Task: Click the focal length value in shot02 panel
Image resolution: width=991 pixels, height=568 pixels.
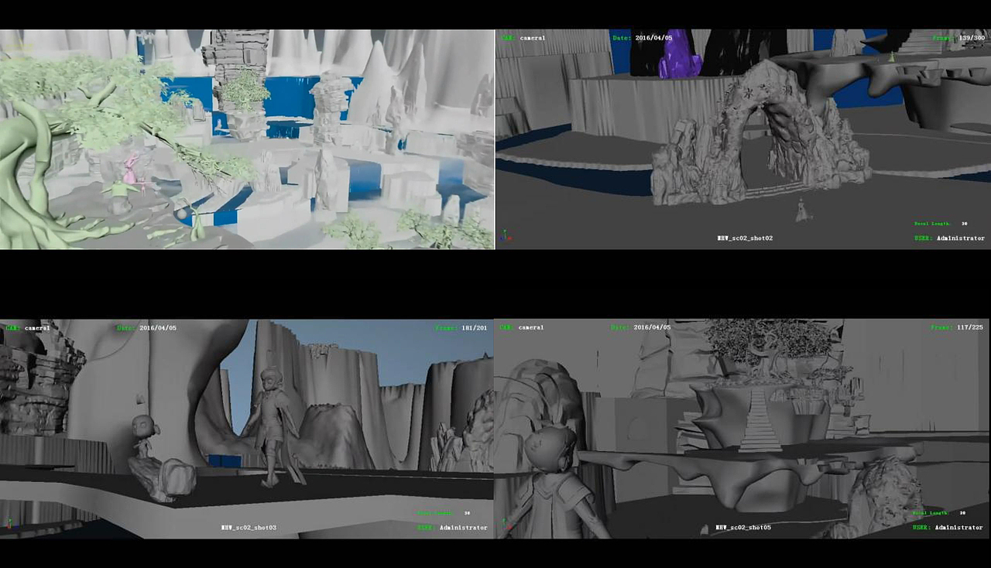Action: click(x=964, y=224)
